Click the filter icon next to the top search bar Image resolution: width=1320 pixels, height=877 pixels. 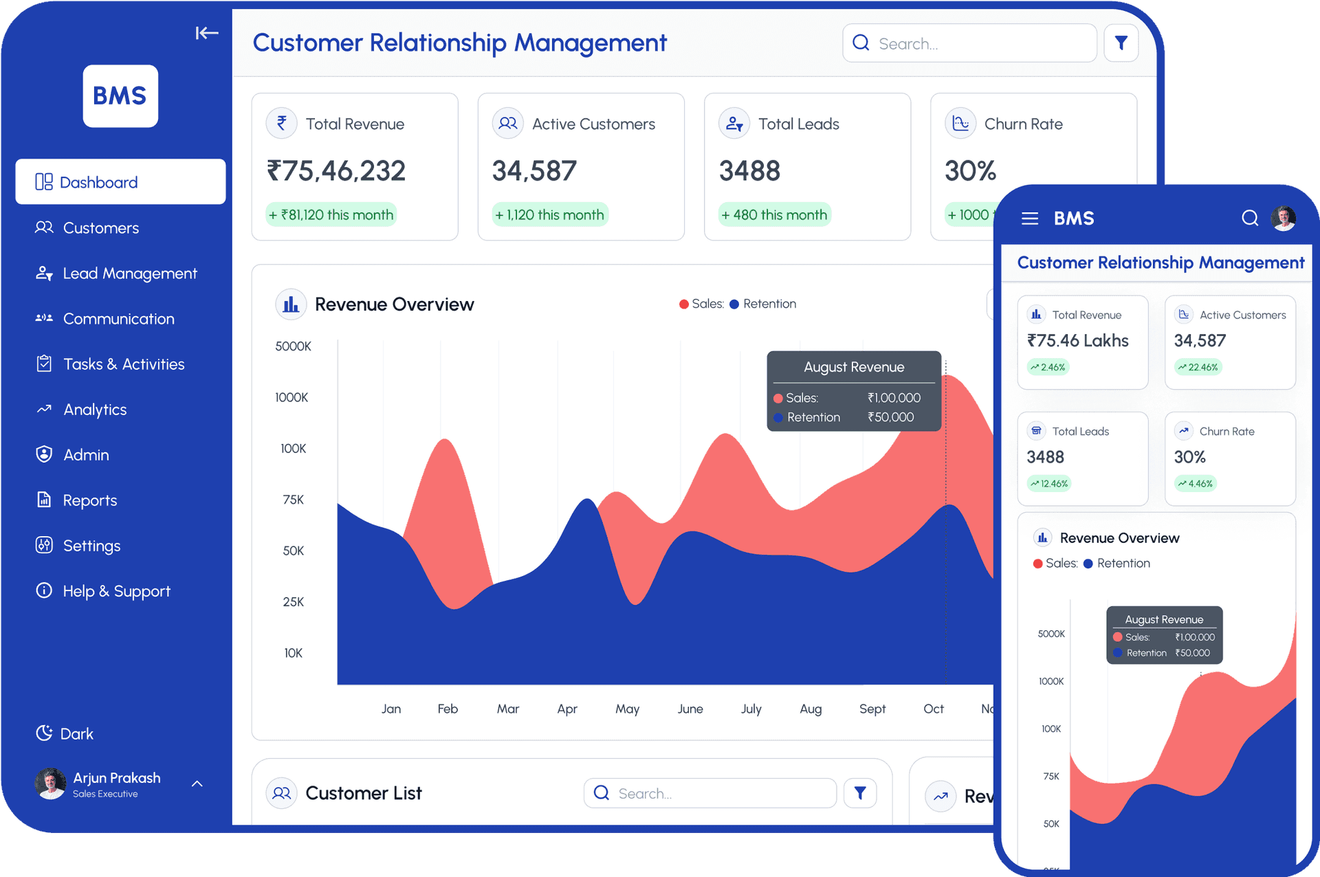click(1121, 43)
